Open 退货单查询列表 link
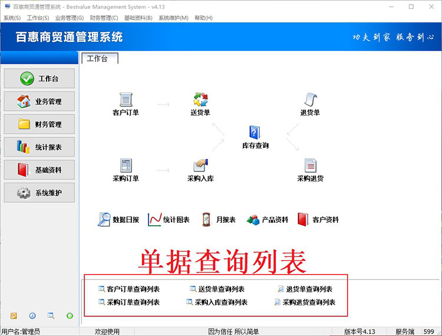This screenshot has width=442, height=336. pyautogui.click(x=305, y=289)
